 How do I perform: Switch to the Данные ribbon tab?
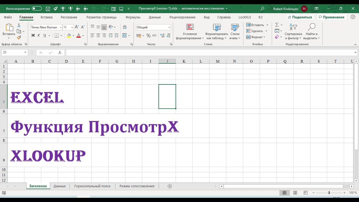point(155,17)
